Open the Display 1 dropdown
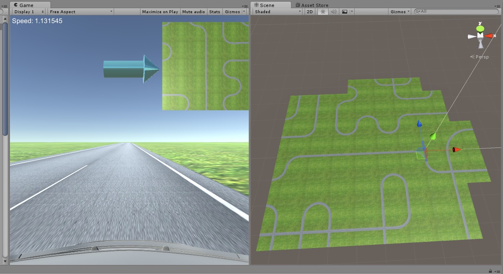503x274 pixels. 28,12
